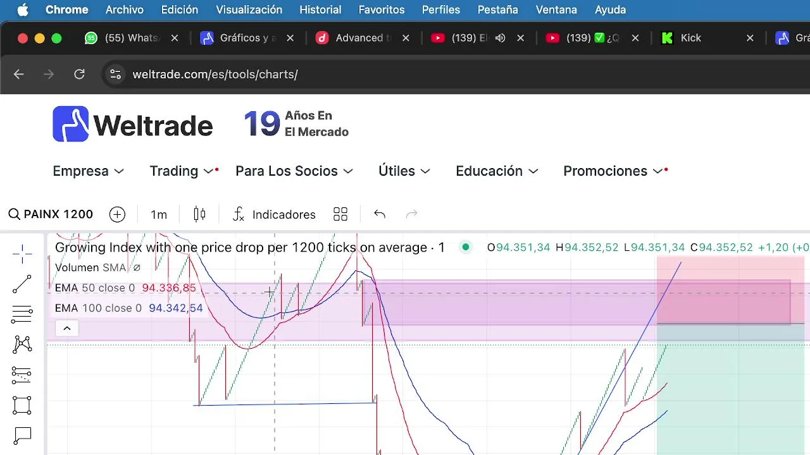The width and height of the screenshot is (810, 455).
Task: Change the 1m timeframe interval
Action: [x=159, y=215]
